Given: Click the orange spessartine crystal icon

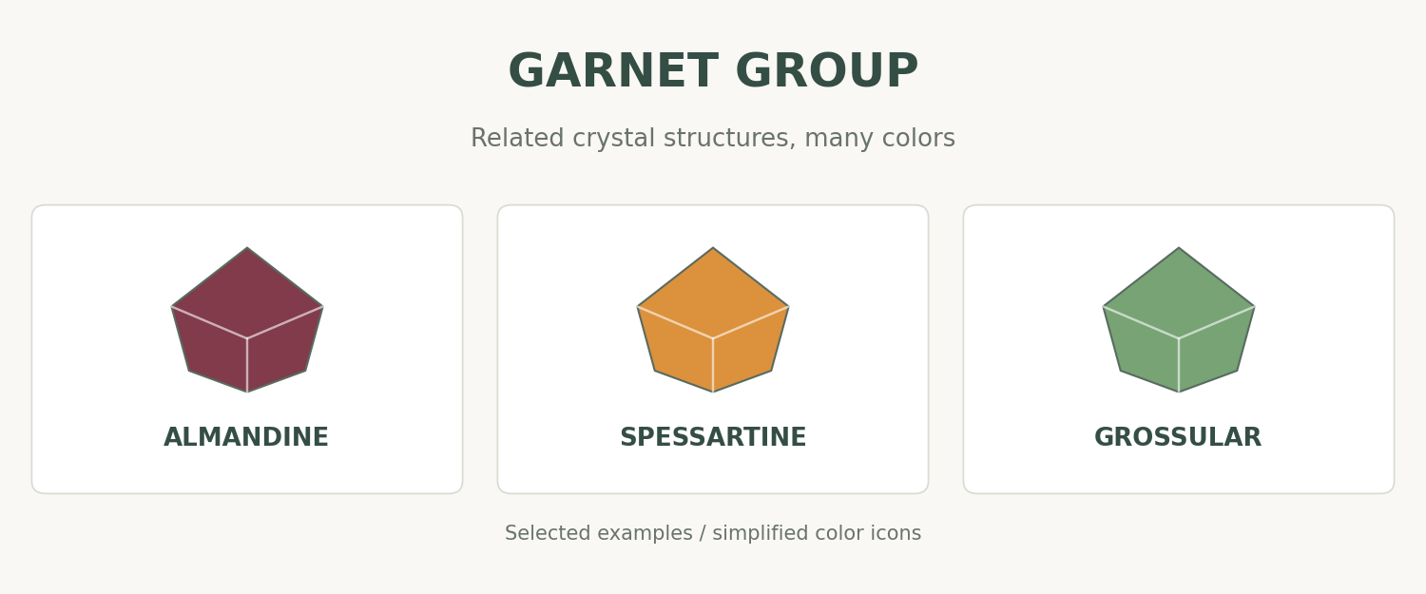Looking at the screenshot, I should tap(713, 320).
